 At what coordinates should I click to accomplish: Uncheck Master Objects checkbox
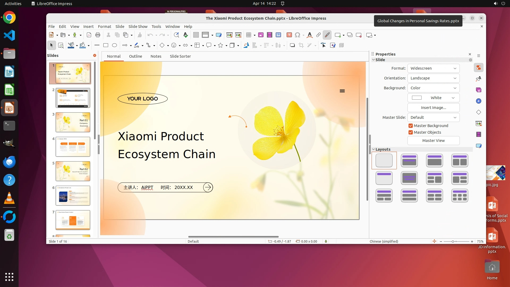coord(411,132)
